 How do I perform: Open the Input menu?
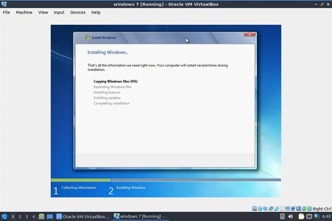tap(59, 12)
